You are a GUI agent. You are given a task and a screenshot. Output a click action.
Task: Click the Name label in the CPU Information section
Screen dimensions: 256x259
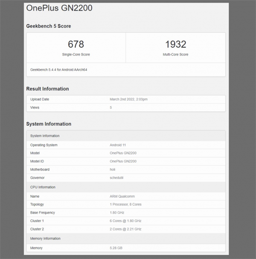point(35,197)
